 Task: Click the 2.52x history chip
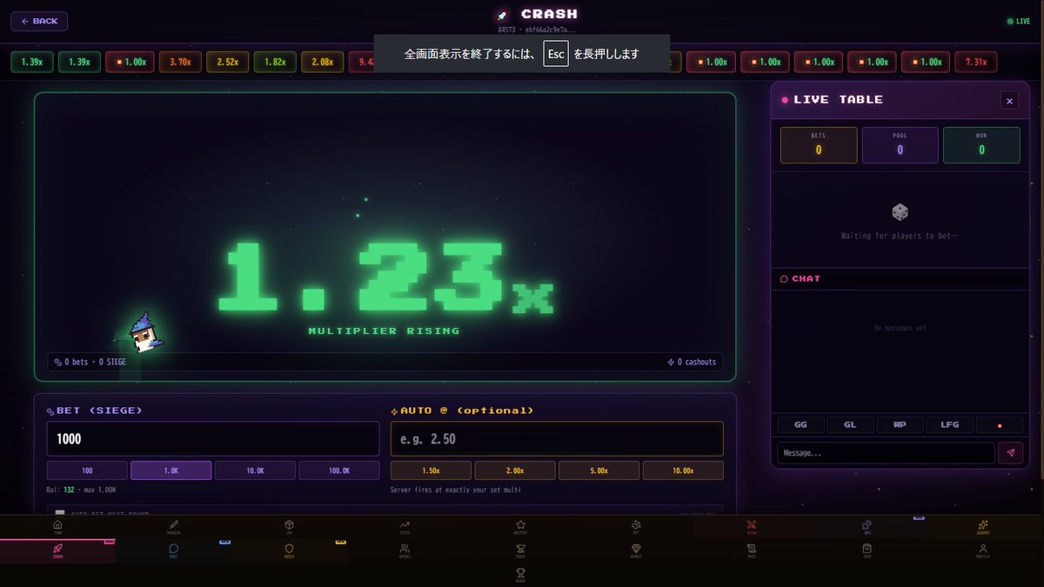pyautogui.click(x=228, y=62)
